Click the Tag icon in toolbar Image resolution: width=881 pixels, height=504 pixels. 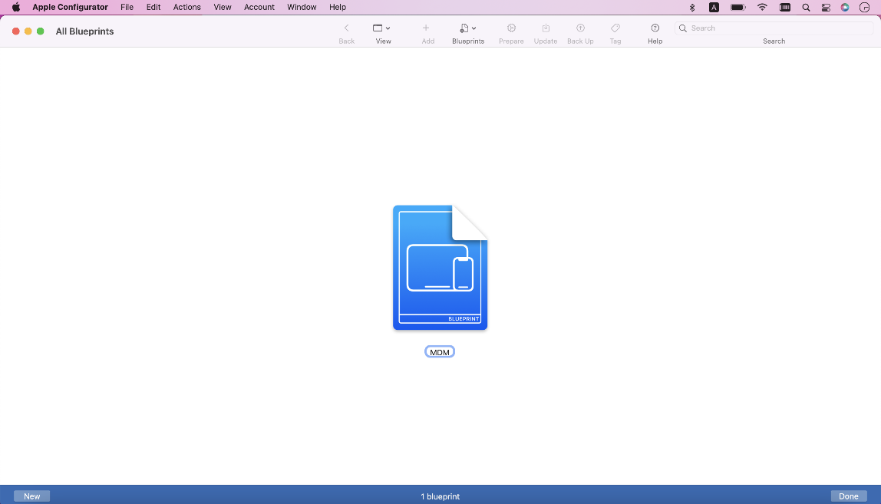point(615,28)
